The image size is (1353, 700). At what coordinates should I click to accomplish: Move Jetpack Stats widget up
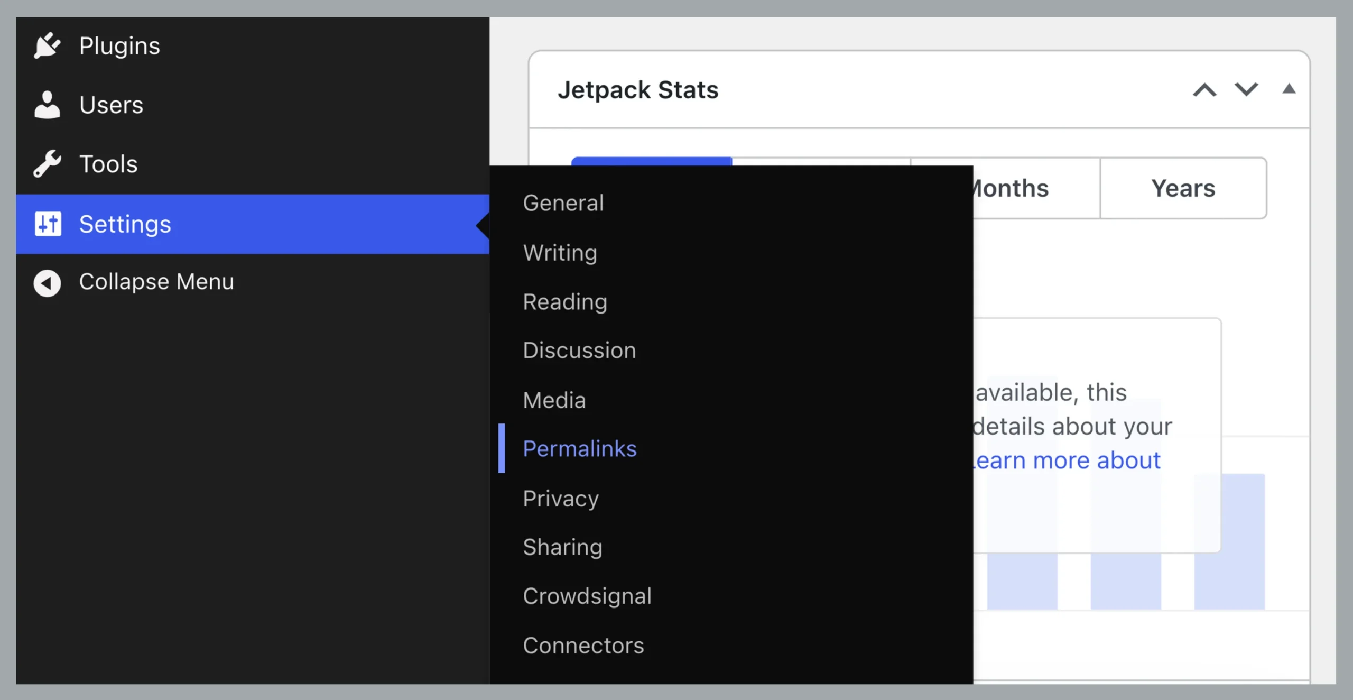point(1204,90)
